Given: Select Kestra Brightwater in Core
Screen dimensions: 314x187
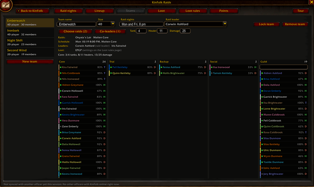Looking at the screenshot, I should [x=82, y=115].
